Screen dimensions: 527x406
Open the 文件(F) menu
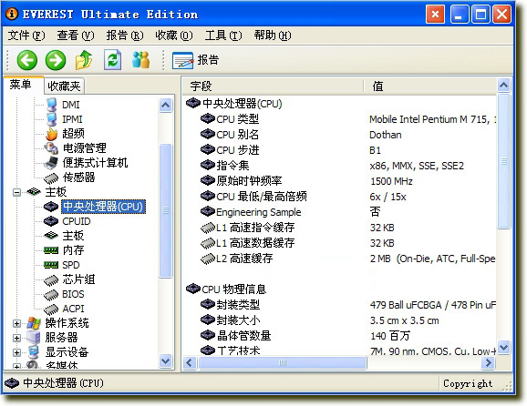(26, 36)
